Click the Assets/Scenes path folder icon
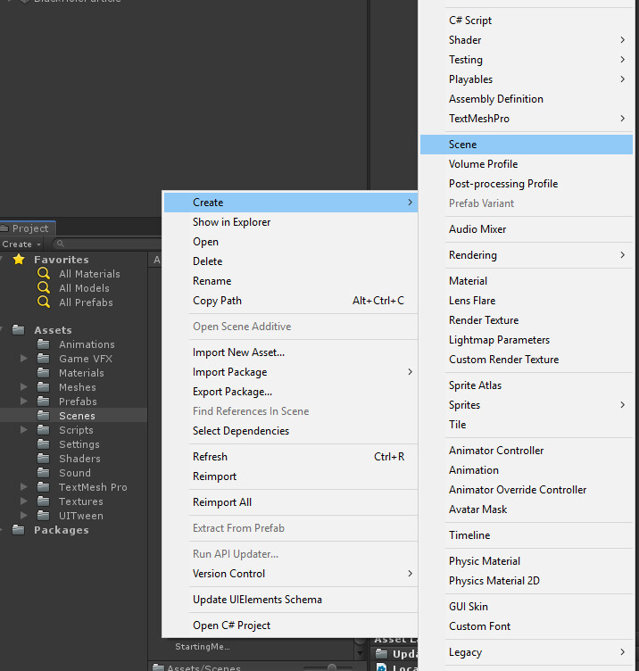Screen dimensions: 639x671 point(158,667)
